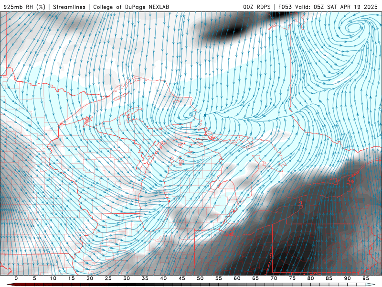Screen dimensions: 382x287
Task: Click the '10' colorbar tick label
Action: 53,278
